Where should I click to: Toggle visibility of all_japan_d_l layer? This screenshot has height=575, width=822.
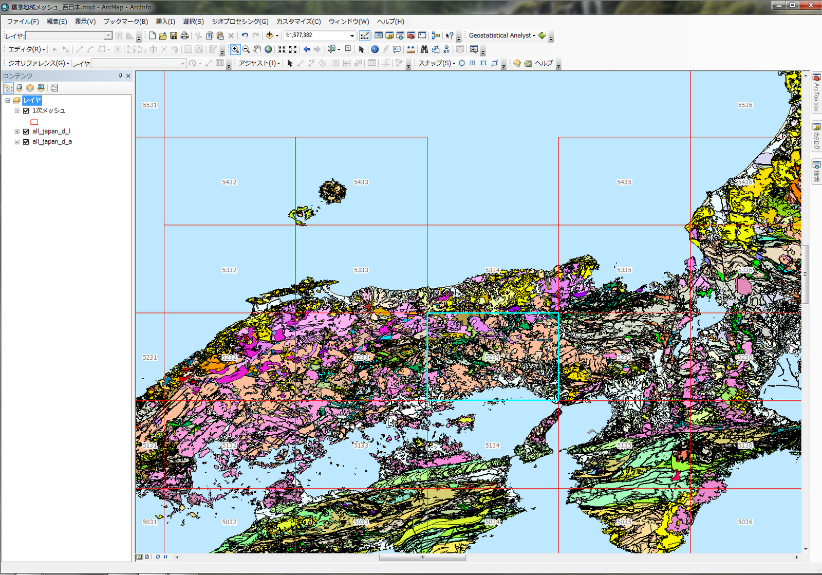tap(26, 132)
